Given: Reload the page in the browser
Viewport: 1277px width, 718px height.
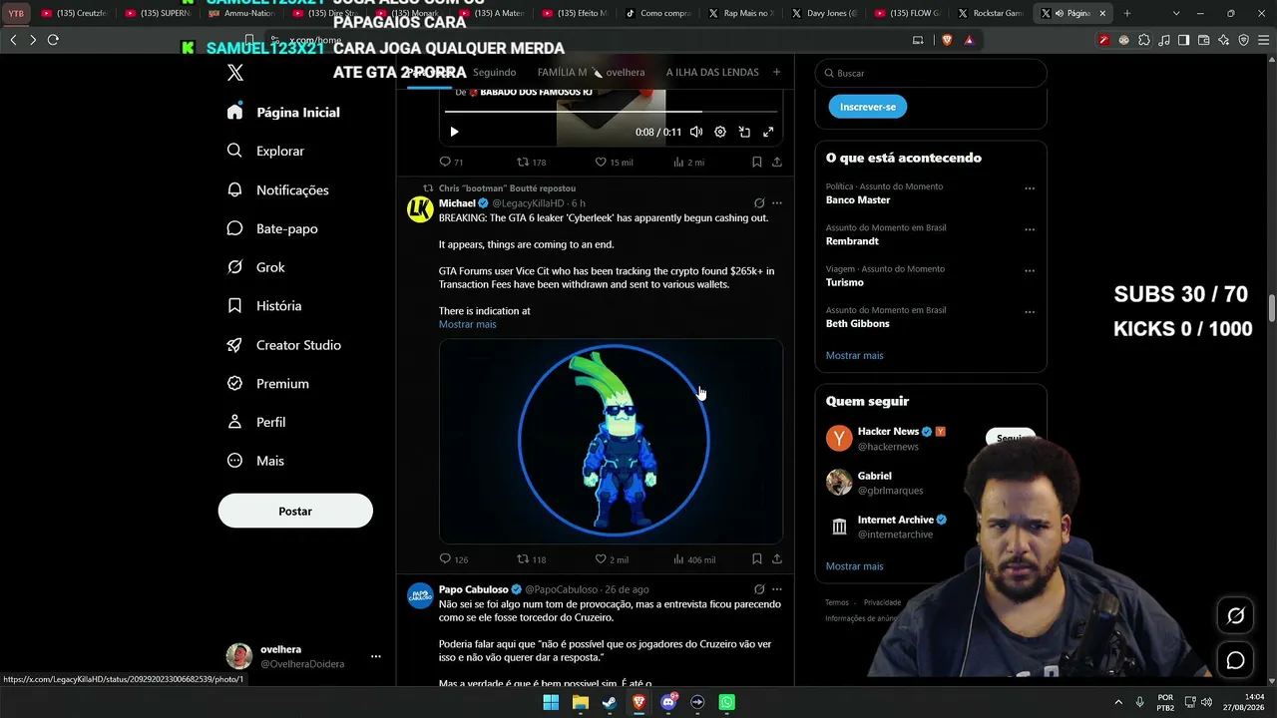Looking at the screenshot, I should click(x=53, y=40).
